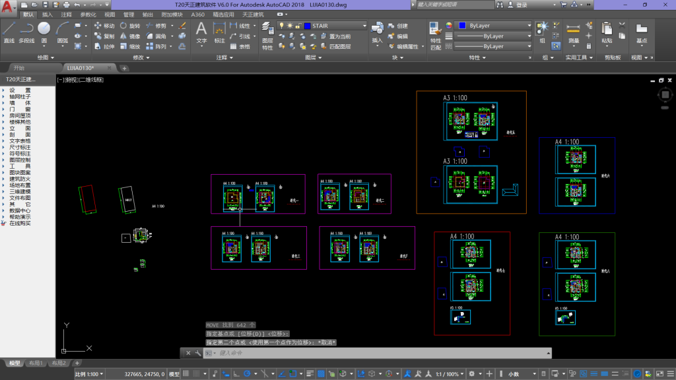
Task: Expand the 轴网柱子 tree item
Action: [x=20, y=96]
